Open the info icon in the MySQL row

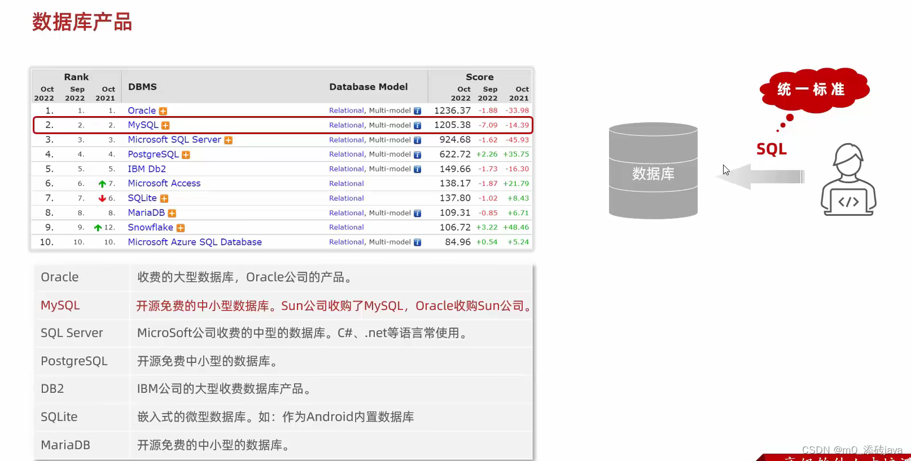click(x=418, y=126)
